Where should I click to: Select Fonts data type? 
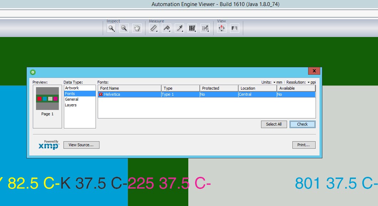[80, 94]
